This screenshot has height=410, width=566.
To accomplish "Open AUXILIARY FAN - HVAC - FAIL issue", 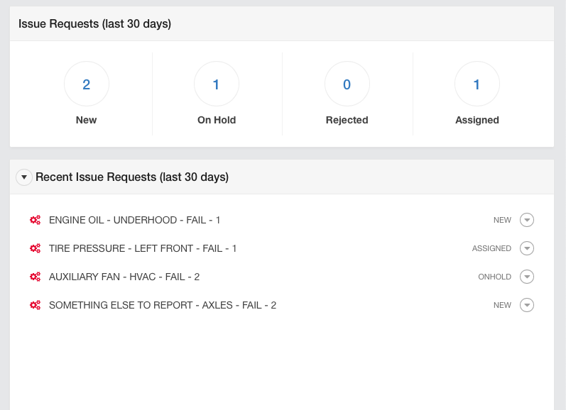I will [x=124, y=277].
